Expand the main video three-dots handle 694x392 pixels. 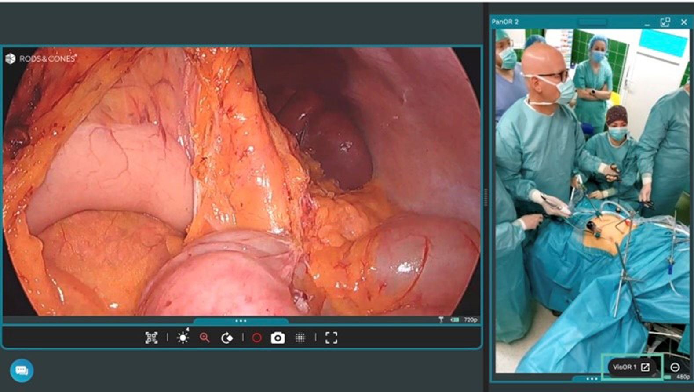pos(241,321)
